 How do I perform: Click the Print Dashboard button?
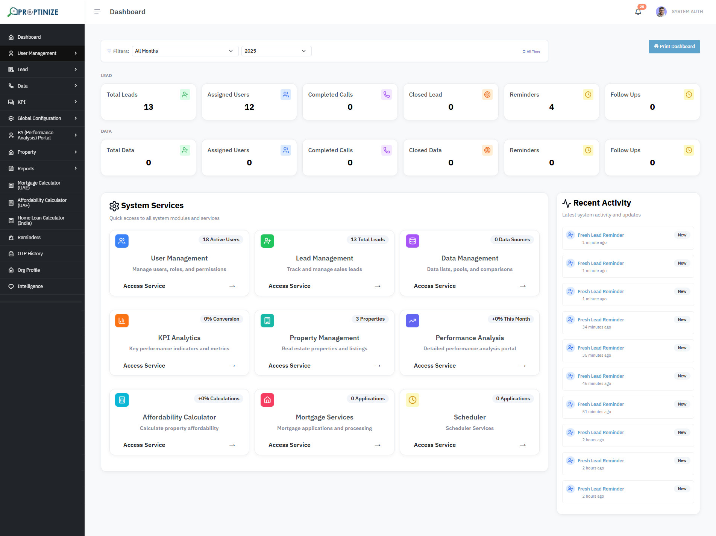(674, 46)
